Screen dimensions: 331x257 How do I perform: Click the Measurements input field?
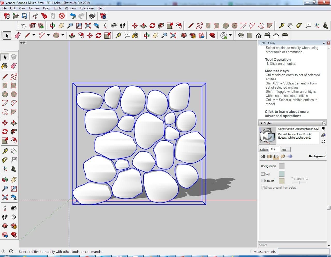pos(303,252)
